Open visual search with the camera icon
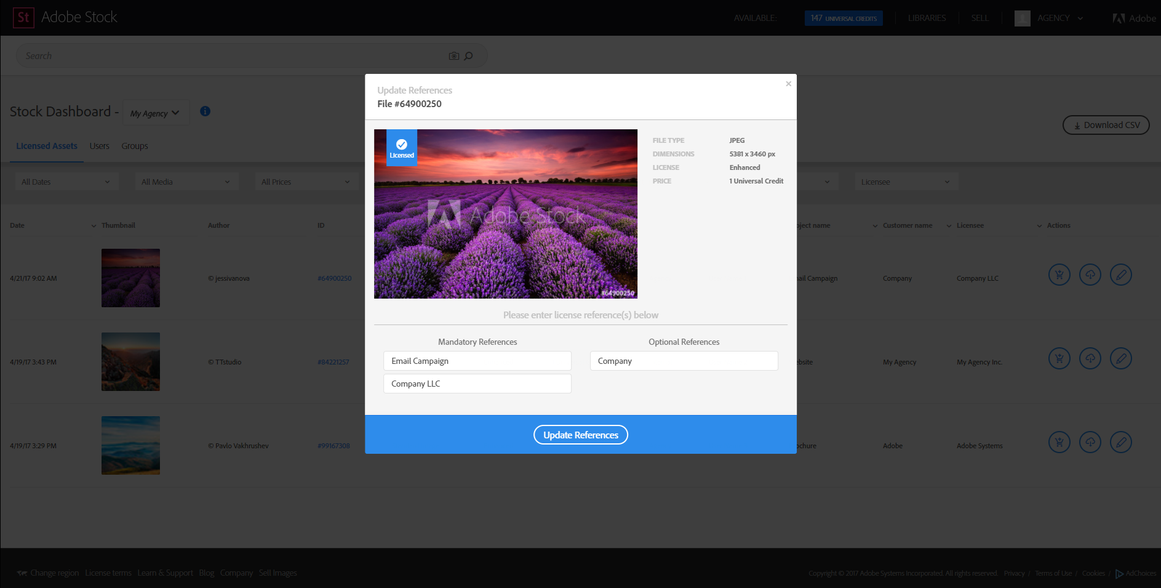This screenshot has height=588, width=1161. tap(454, 56)
